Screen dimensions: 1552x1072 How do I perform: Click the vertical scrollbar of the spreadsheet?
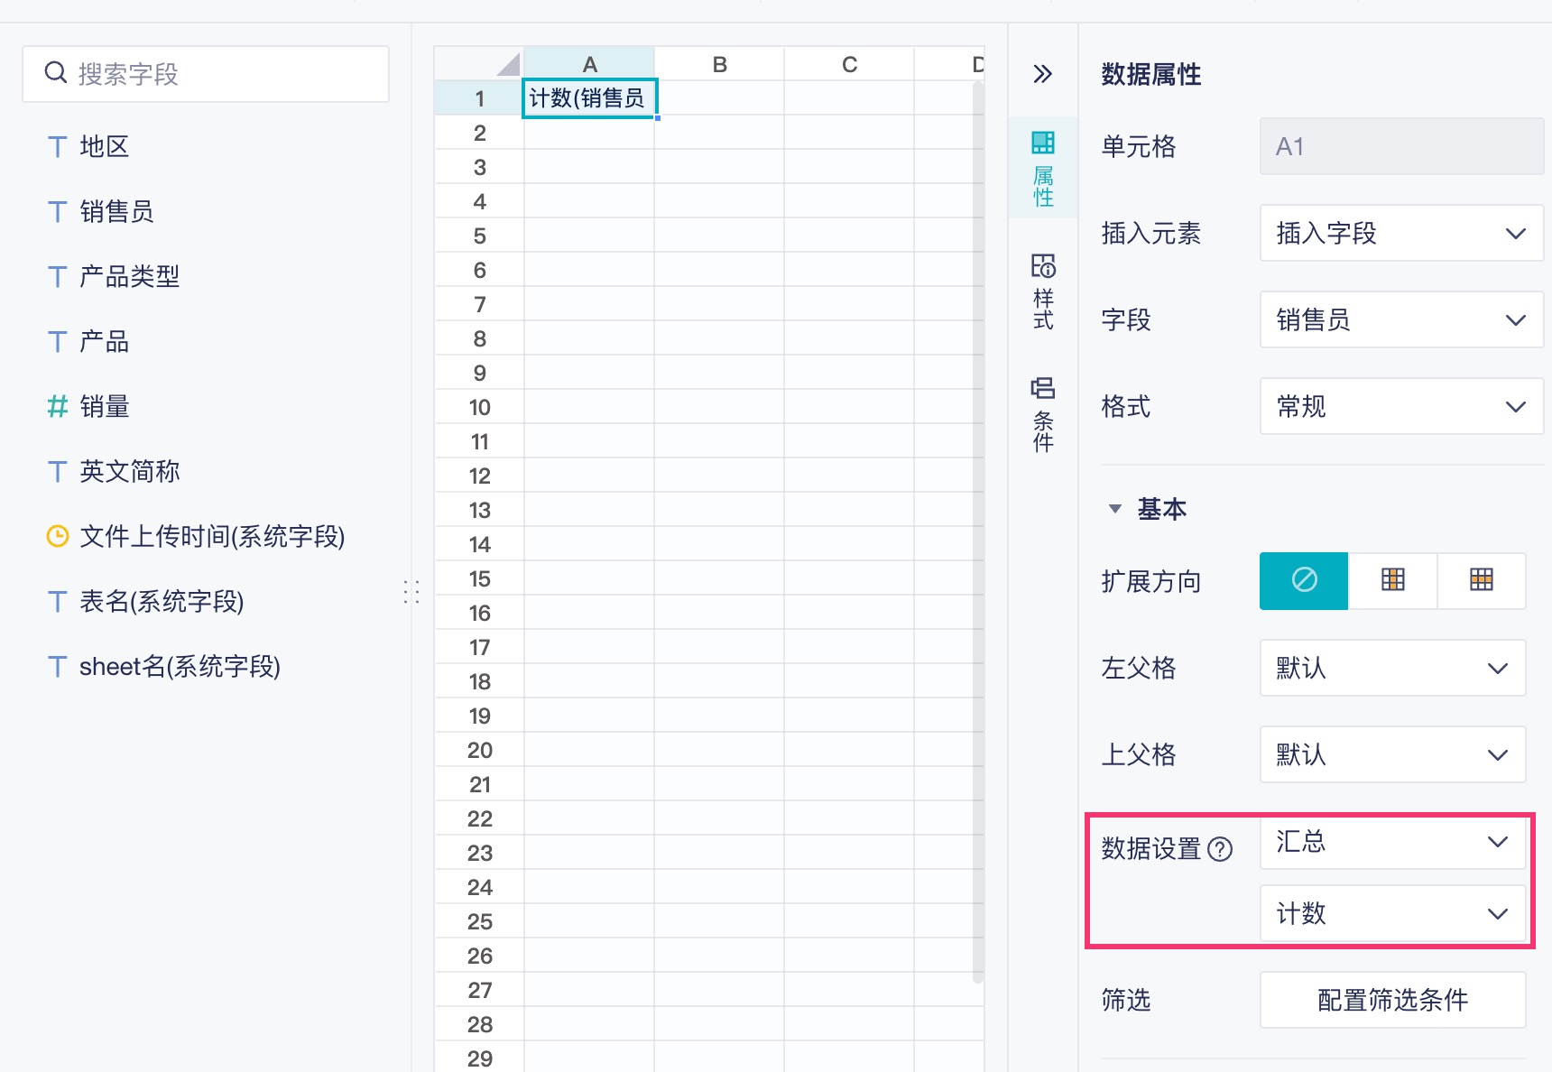(x=978, y=532)
